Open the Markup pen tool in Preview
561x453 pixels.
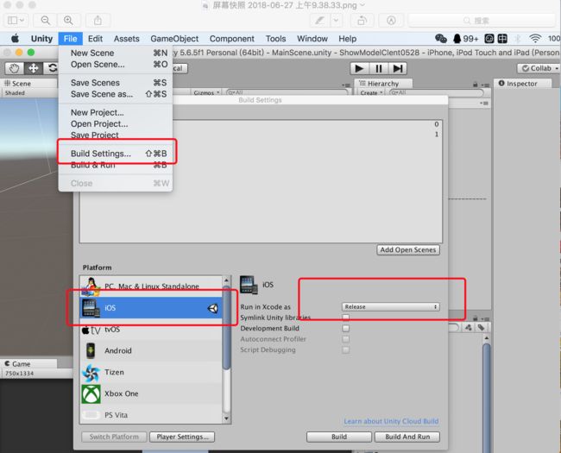tap(319, 21)
